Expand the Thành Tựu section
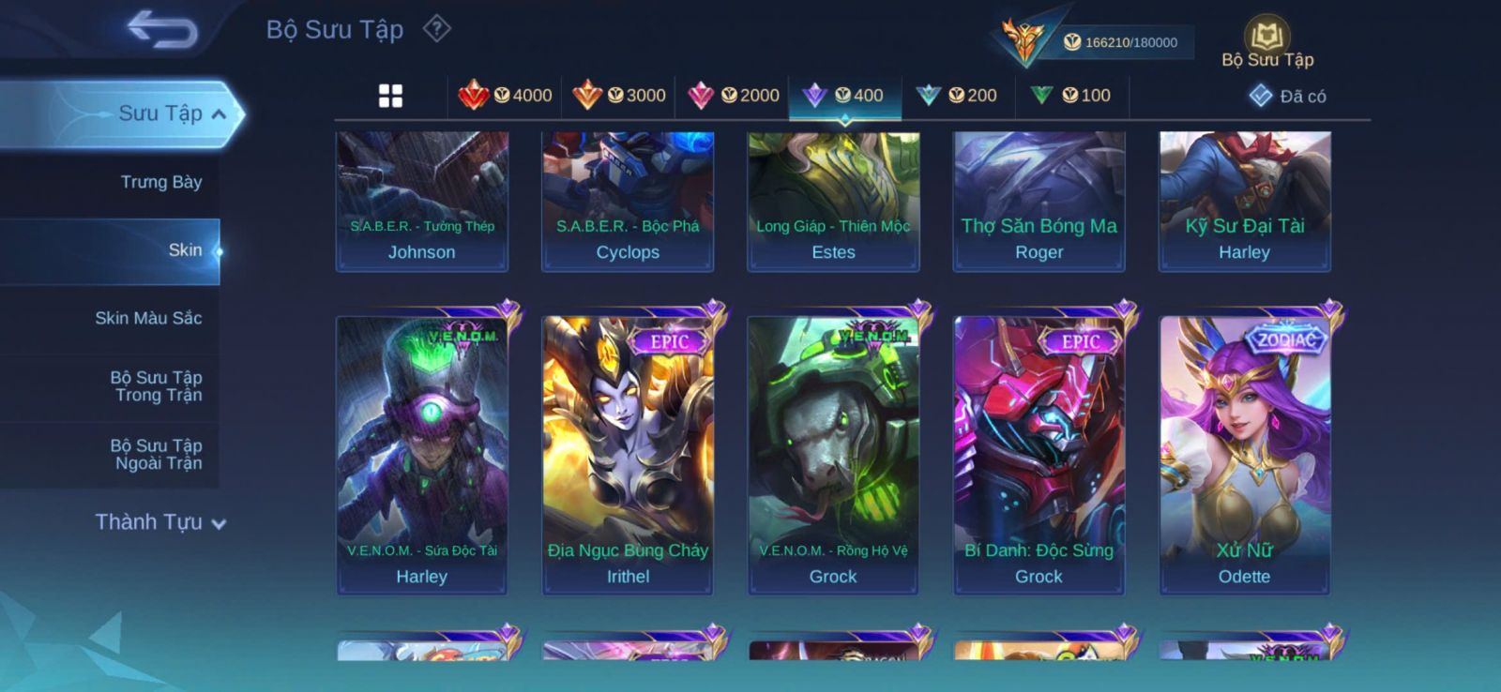Screen dimensions: 1501x692 pos(160,522)
